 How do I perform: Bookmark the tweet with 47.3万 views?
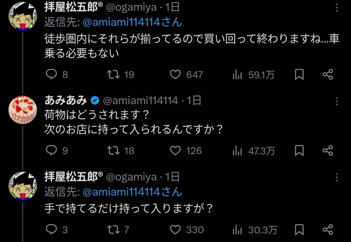point(299,151)
